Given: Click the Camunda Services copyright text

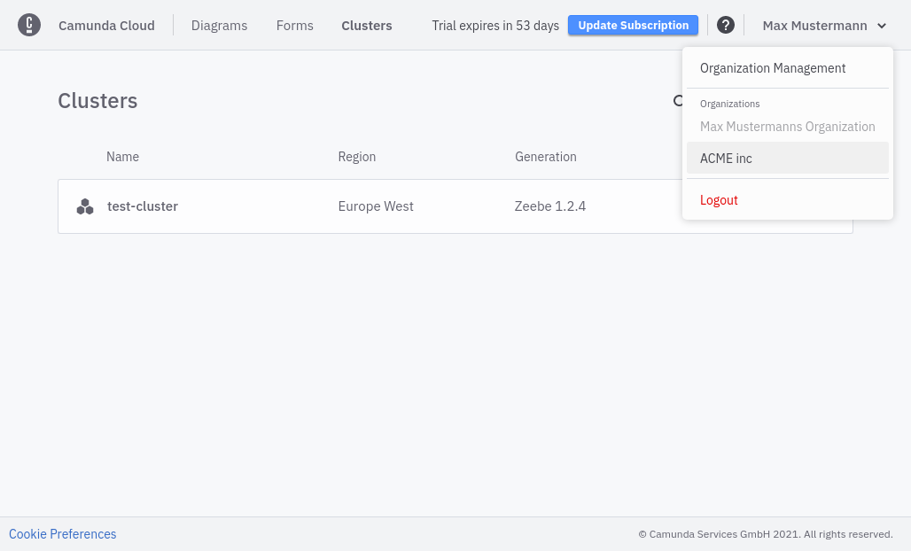Looking at the screenshot, I should coord(765,533).
